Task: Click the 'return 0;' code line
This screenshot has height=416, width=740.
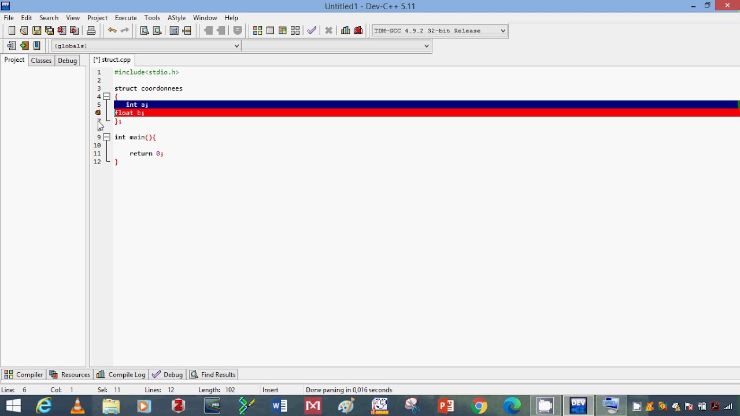Action: click(x=146, y=154)
